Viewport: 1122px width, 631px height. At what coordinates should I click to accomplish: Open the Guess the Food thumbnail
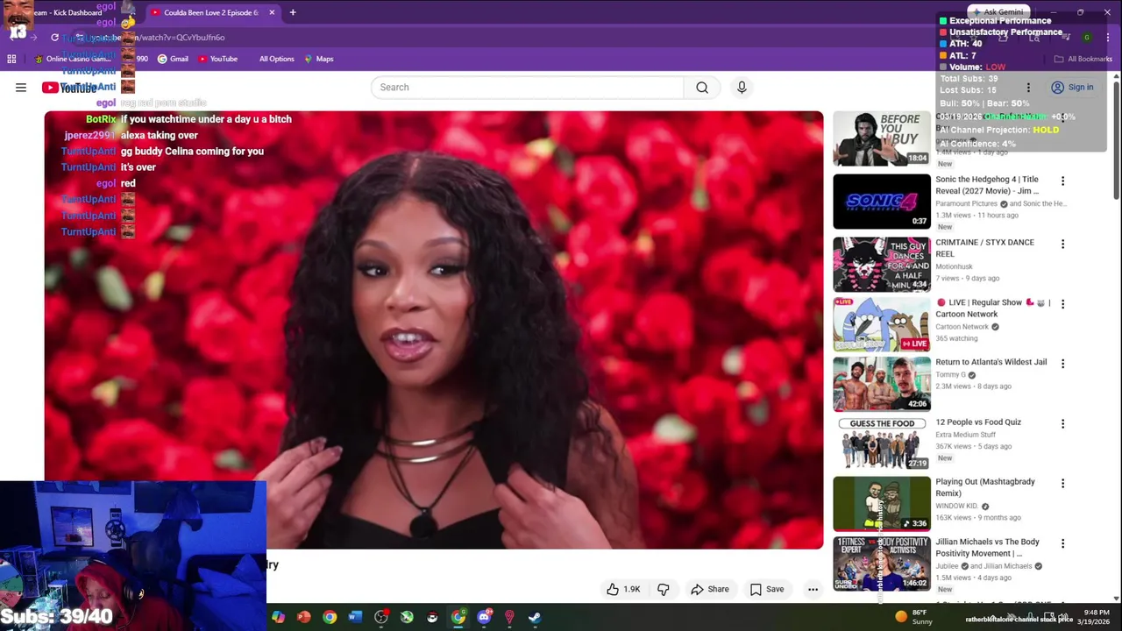882,443
